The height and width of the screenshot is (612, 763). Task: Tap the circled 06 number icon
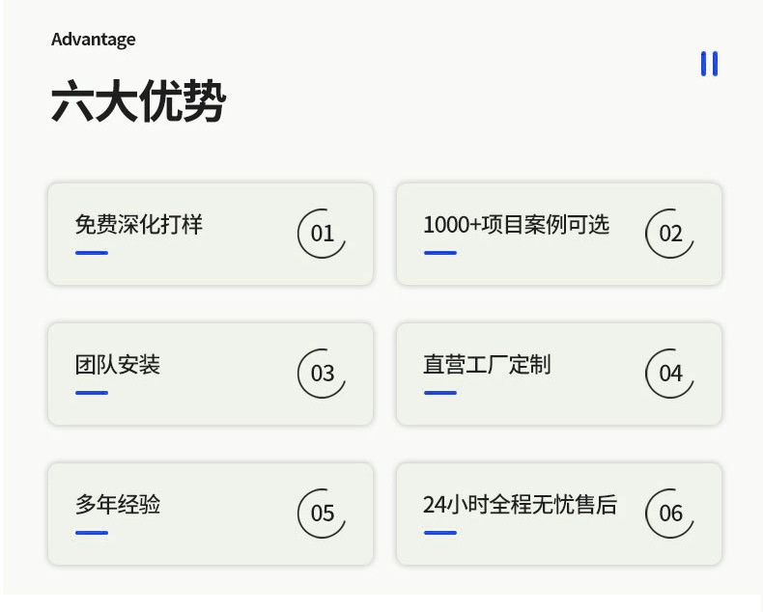(x=670, y=514)
